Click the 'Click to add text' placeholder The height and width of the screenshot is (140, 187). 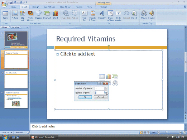(78, 54)
